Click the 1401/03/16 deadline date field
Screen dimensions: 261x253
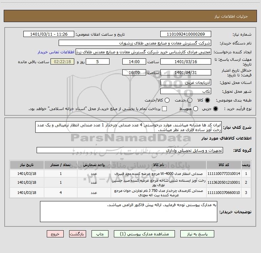click(x=186, y=61)
